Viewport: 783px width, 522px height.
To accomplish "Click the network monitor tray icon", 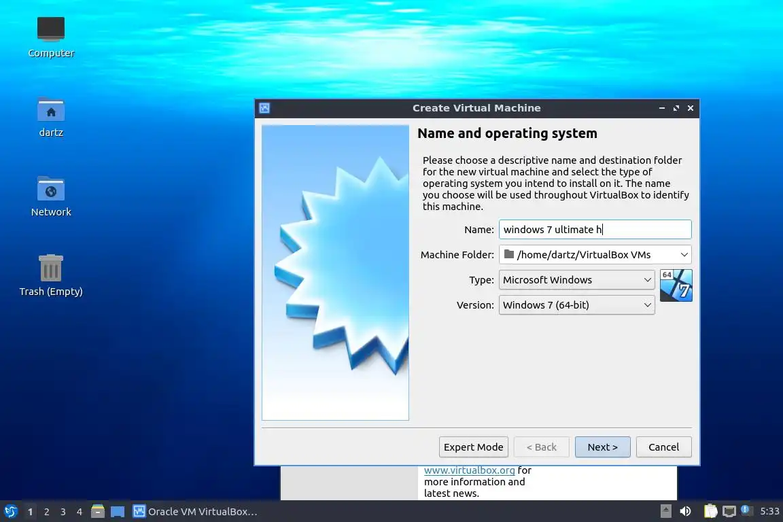I will (x=729, y=511).
